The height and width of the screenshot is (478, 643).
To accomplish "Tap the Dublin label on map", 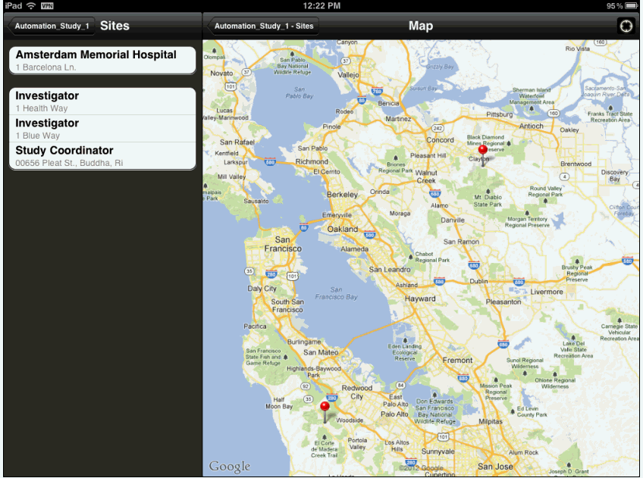I will [x=478, y=281].
